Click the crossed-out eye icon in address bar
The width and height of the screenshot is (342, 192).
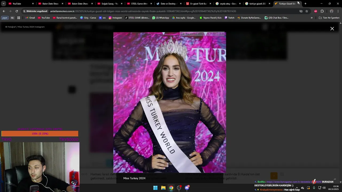click(301, 11)
